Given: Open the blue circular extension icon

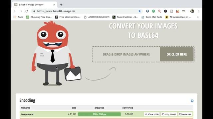Looking at the screenshot, I should (x=147, y=11).
